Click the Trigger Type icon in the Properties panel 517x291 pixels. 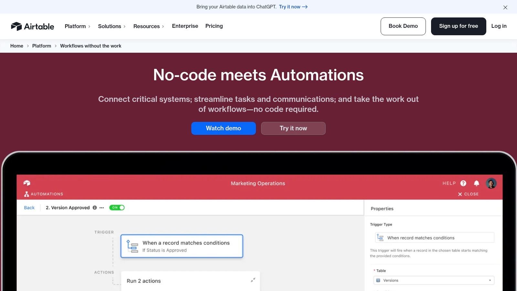pyautogui.click(x=380, y=238)
